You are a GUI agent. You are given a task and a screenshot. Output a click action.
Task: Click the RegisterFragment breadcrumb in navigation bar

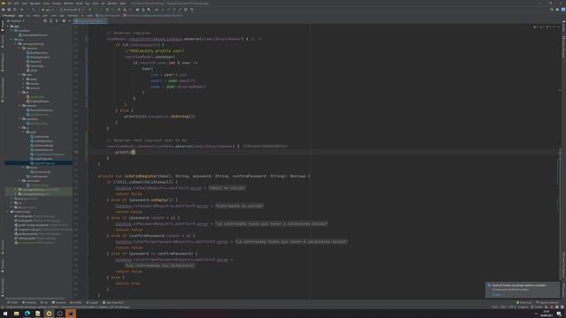[x=108, y=16]
